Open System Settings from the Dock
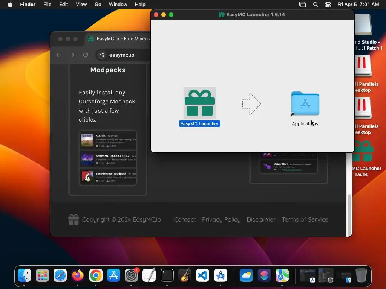This screenshot has height=289, width=386. pos(132,275)
